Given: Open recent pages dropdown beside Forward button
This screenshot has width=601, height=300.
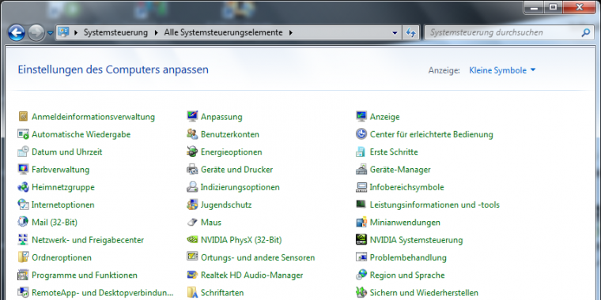Looking at the screenshot, I should [50, 33].
